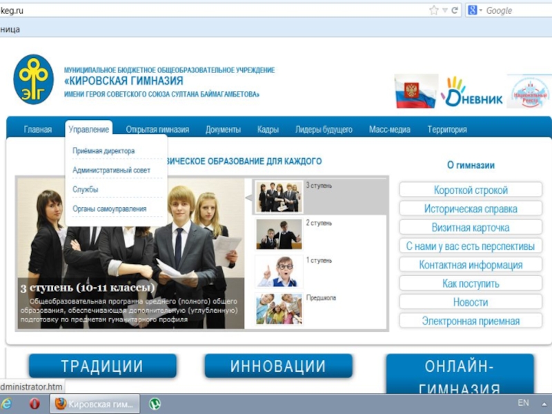Click the «КИРОВСКАЯ ГИМНАЗИЯ title text

(x=124, y=81)
